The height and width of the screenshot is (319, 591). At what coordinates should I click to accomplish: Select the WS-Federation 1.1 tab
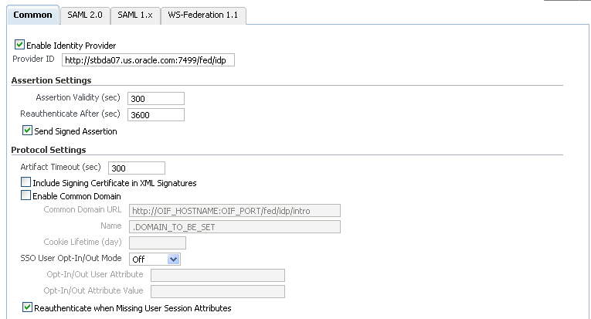point(203,15)
